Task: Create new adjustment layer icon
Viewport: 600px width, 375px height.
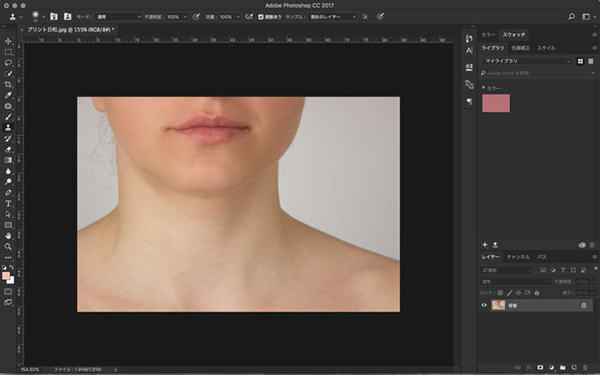Action: (x=551, y=368)
